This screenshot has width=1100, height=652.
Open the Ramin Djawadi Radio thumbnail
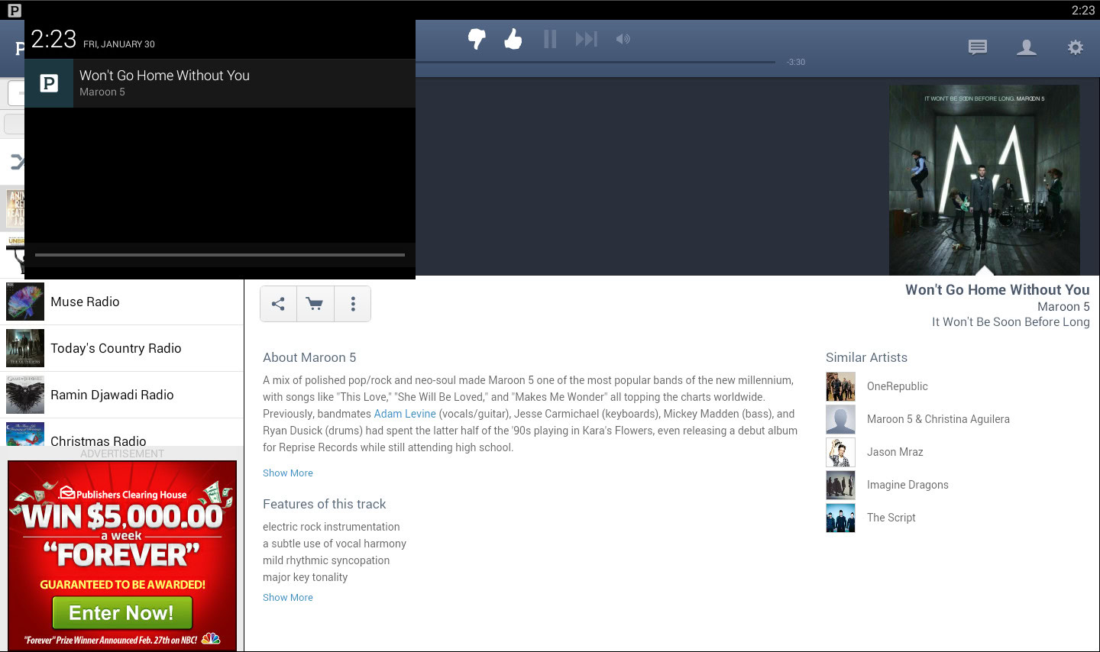click(x=25, y=395)
